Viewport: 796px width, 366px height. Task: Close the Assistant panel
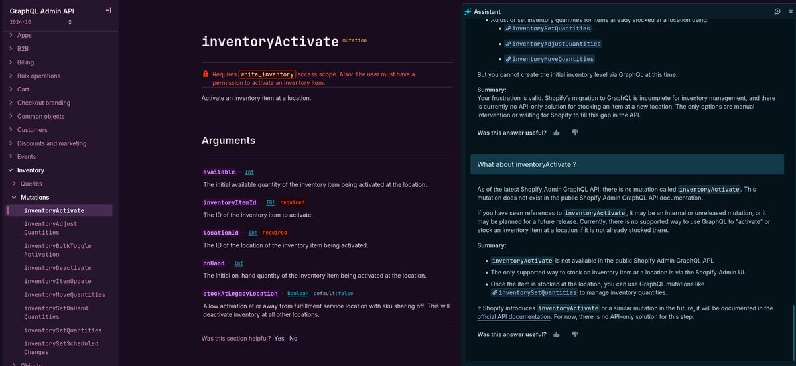tap(789, 11)
